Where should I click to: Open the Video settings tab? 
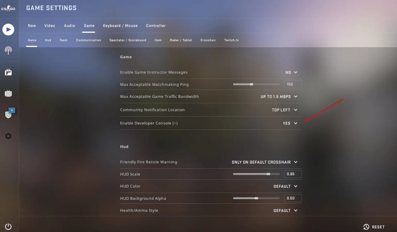(50, 26)
